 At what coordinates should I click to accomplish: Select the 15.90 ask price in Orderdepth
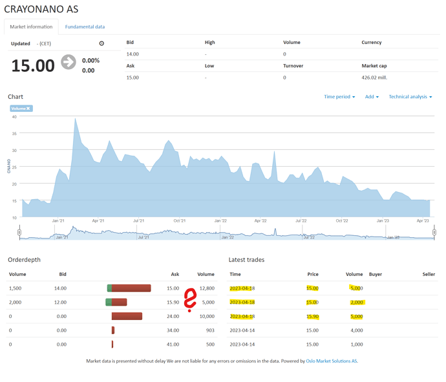(173, 302)
